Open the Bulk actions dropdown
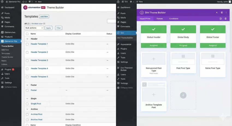The height and width of the screenshot is (126, 232). pos(34,28)
